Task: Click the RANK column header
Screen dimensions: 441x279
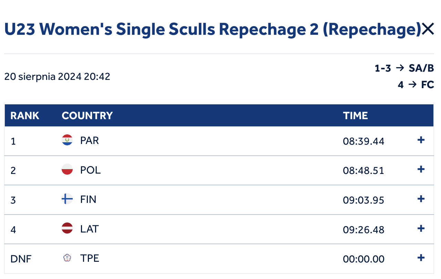Action: (25, 115)
